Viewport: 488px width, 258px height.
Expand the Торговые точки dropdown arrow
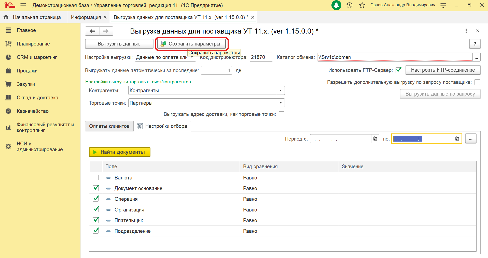click(x=281, y=103)
